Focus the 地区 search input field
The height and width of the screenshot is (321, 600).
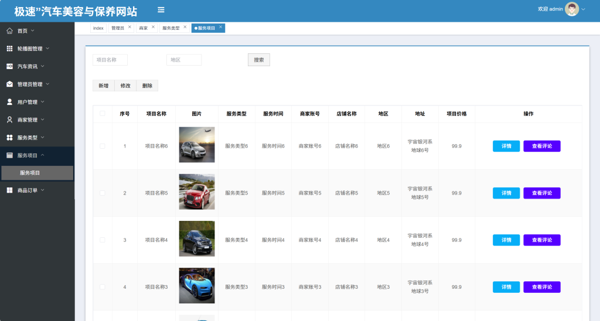point(184,60)
